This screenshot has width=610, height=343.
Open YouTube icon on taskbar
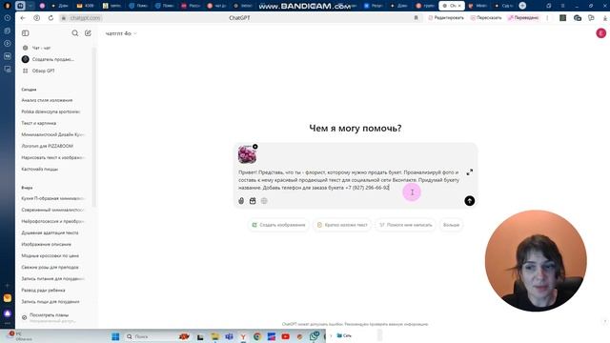pyautogui.click(x=286, y=336)
